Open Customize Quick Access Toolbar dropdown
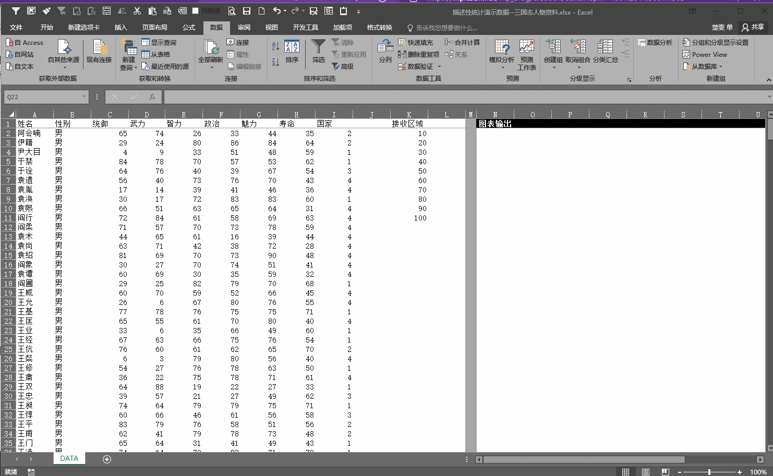The height and width of the screenshot is (476, 773). click(x=358, y=11)
